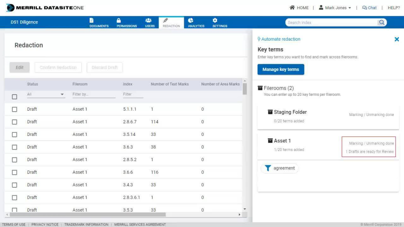Go to Home via house icon
404x227 pixels.
[x=292, y=7]
